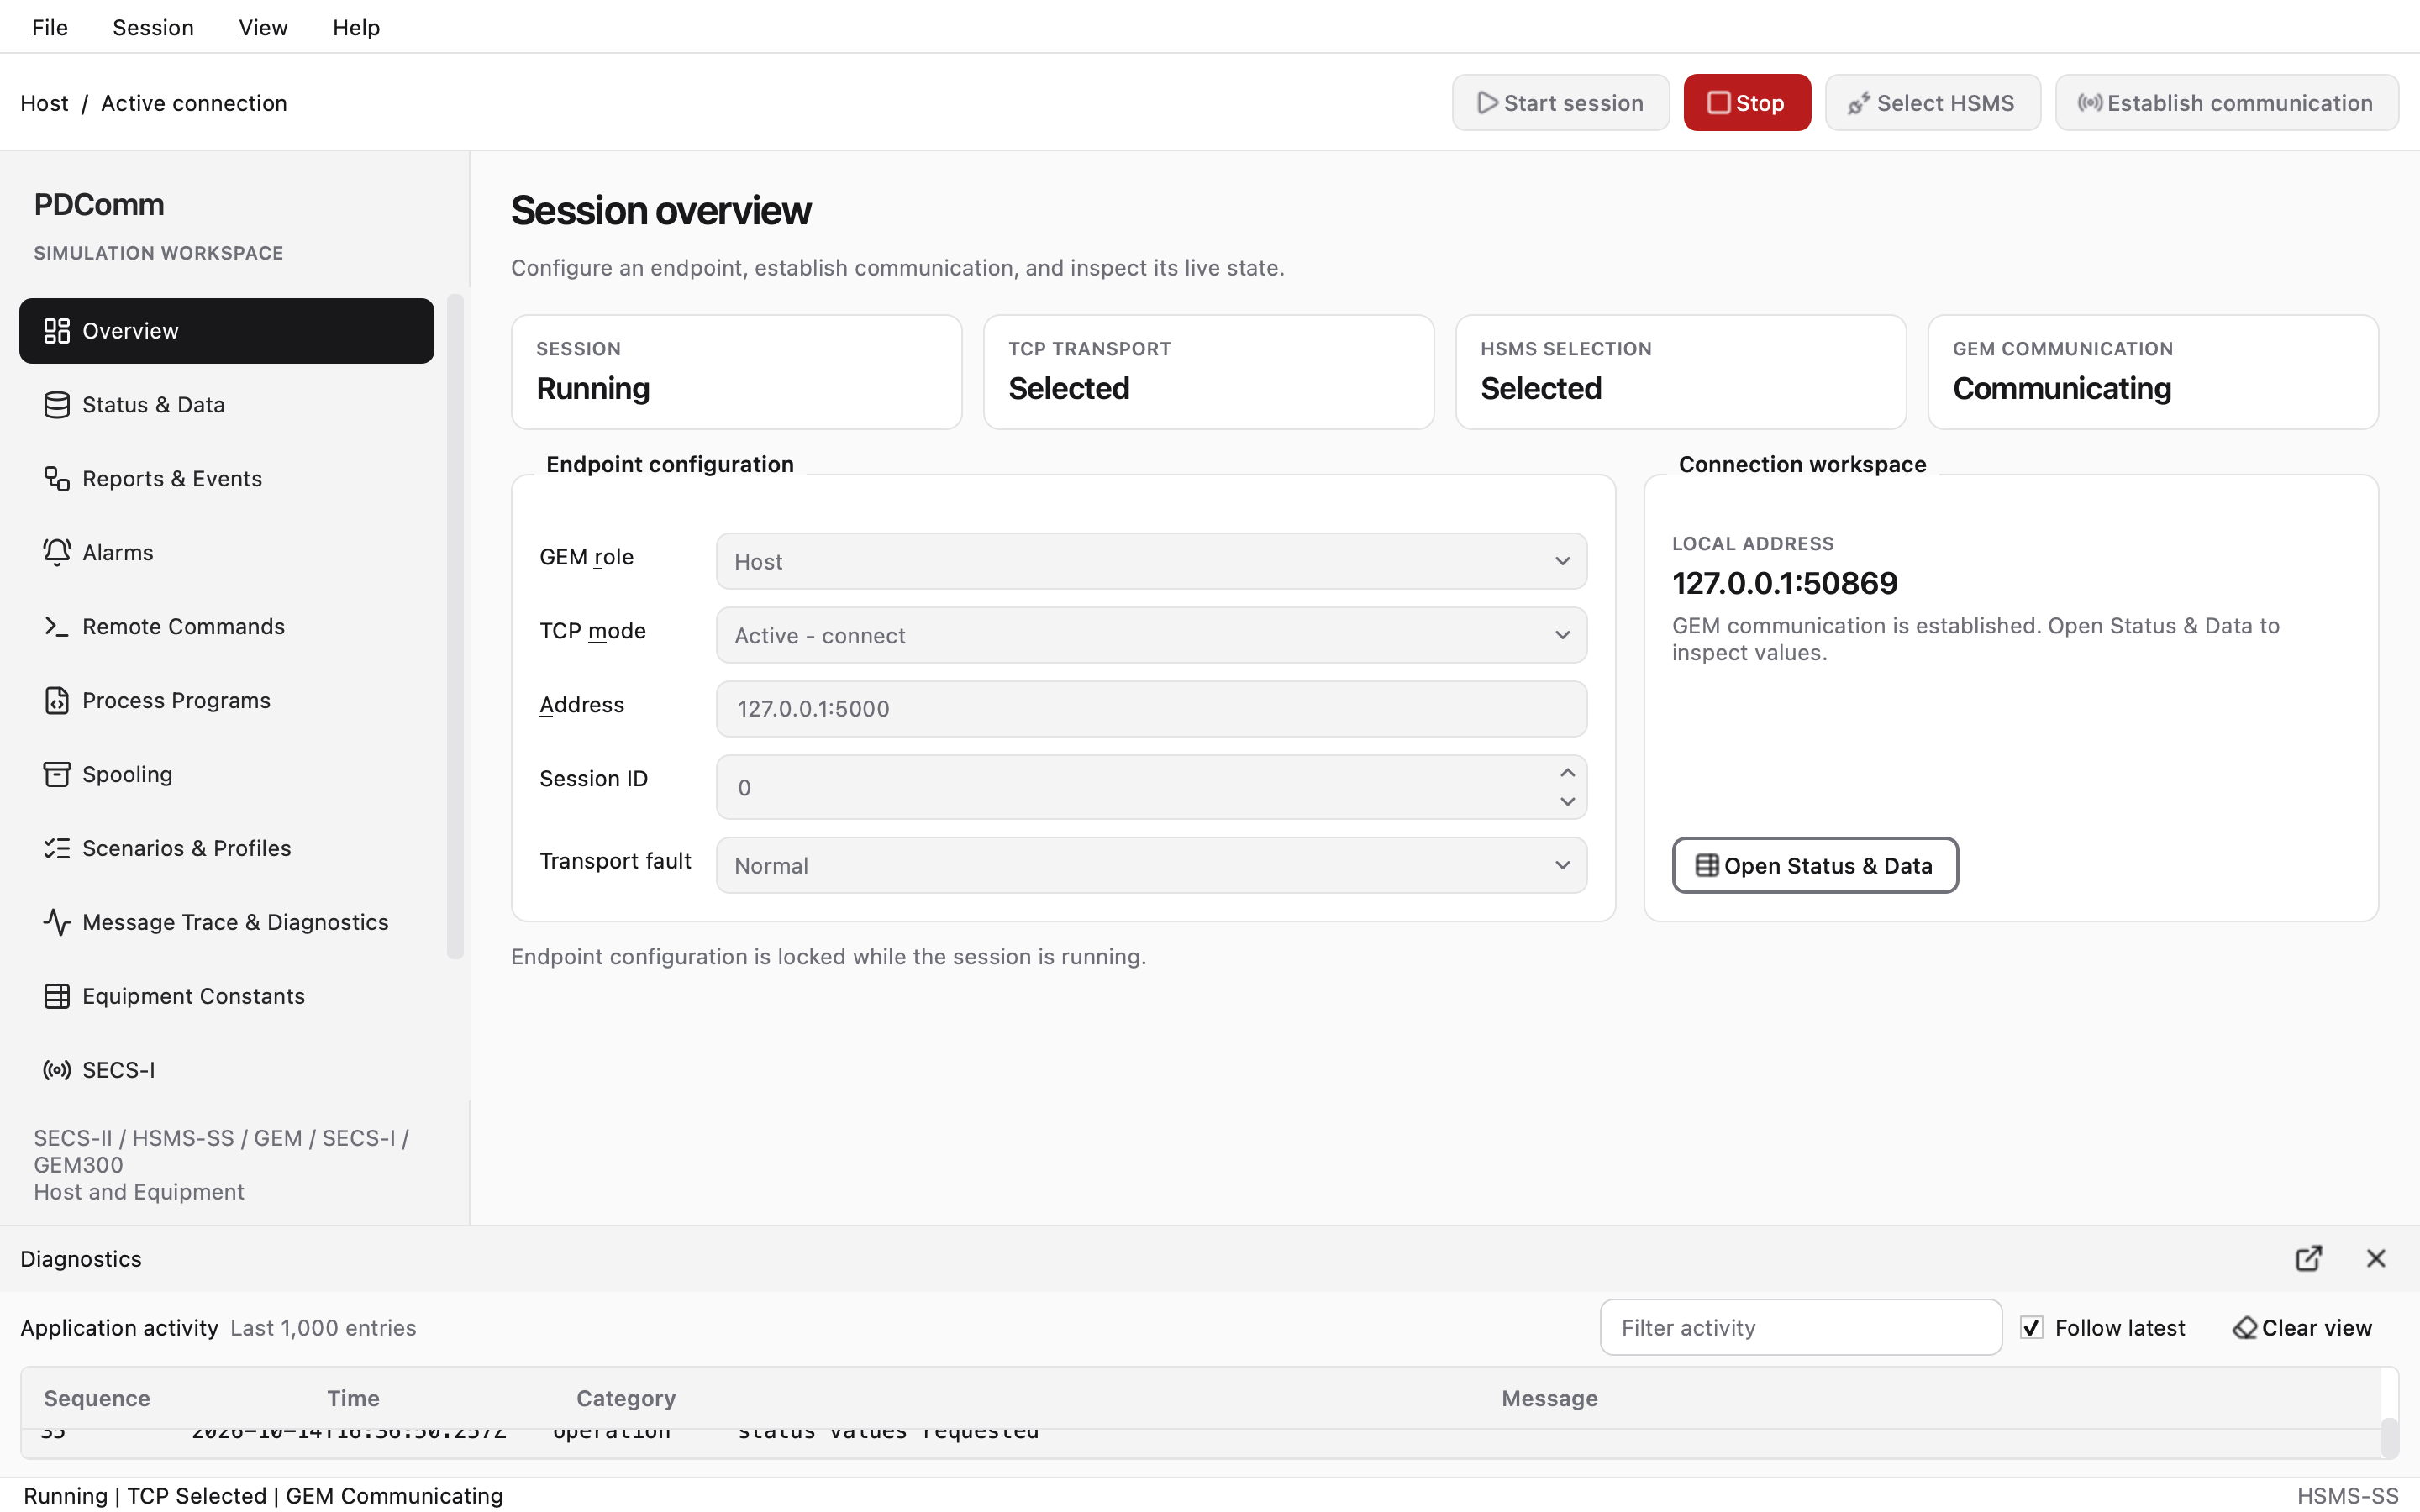Screen dimensions: 2420x1512
Task: Click the play icon on Start session
Action: tap(1487, 103)
